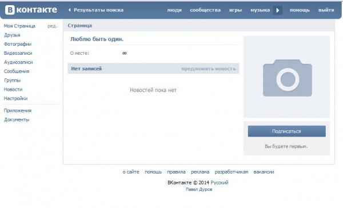The height and width of the screenshot is (208, 343).
Task: Open реклама footer link
Action: tap(200, 172)
